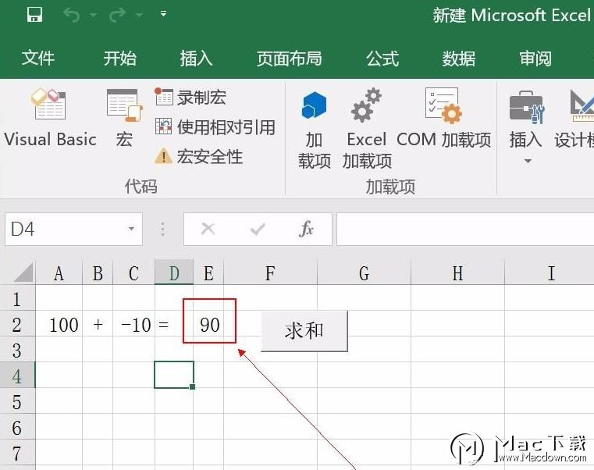
Task: Click 录制宏 to record a macro
Action: click(x=190, y=97)
